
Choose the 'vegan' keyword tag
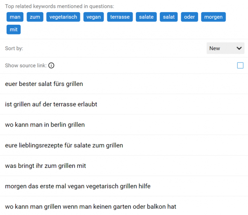[x=93, y=17]
